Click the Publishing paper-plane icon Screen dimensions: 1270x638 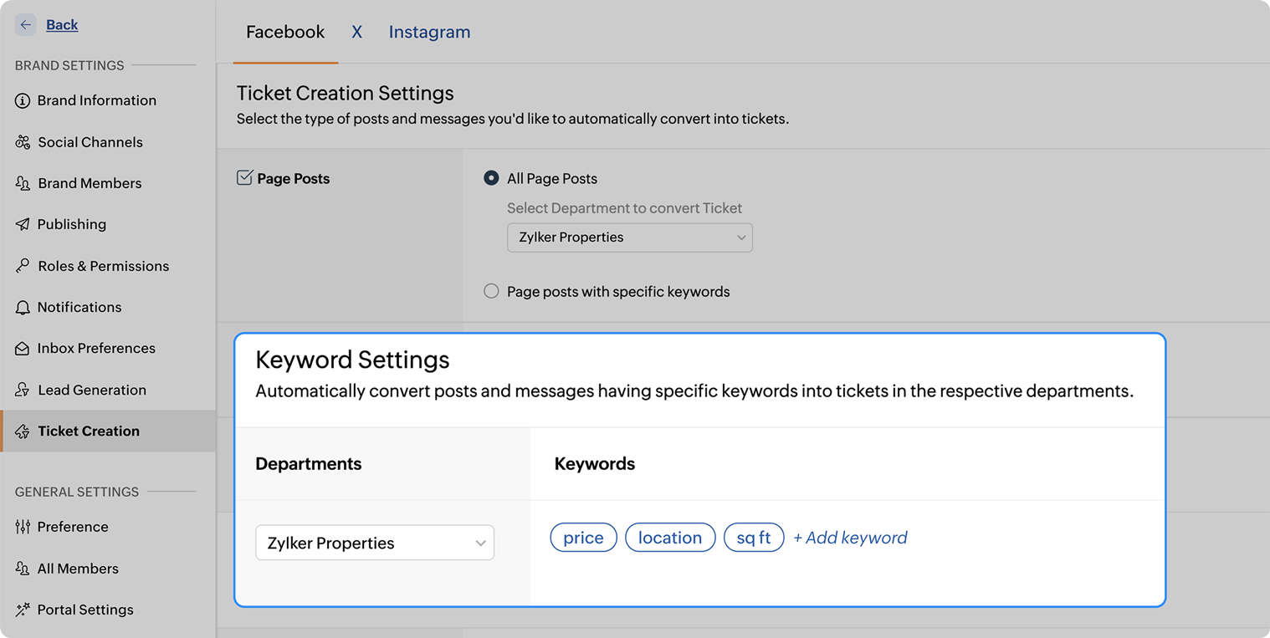(22, 224)
